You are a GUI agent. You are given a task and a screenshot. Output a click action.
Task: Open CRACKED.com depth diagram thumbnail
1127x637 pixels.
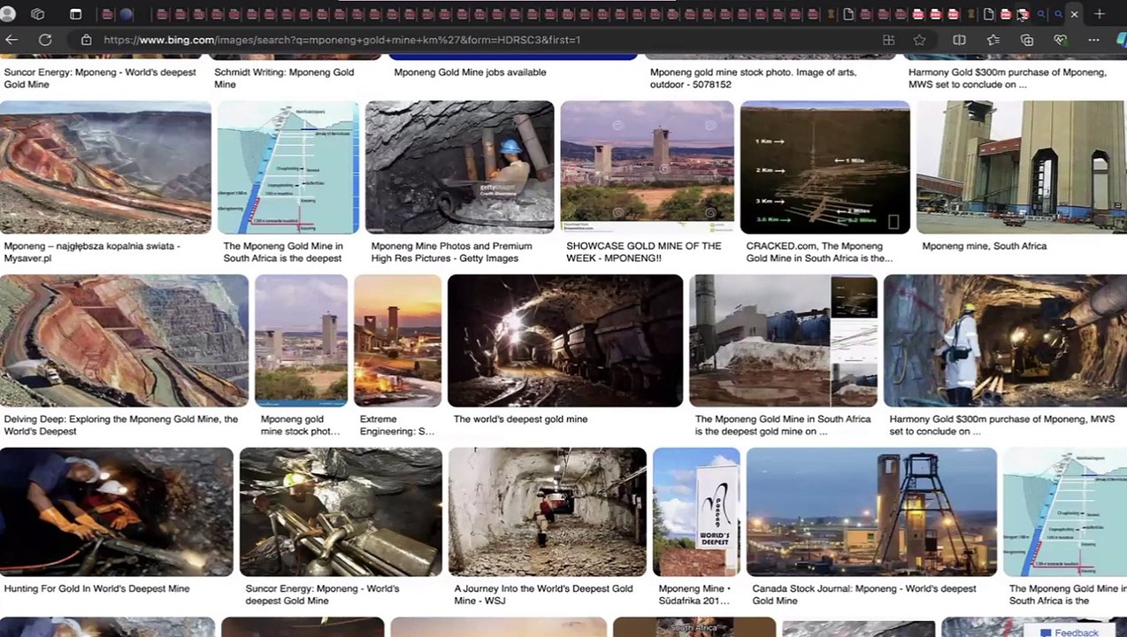tap(824, 167)
